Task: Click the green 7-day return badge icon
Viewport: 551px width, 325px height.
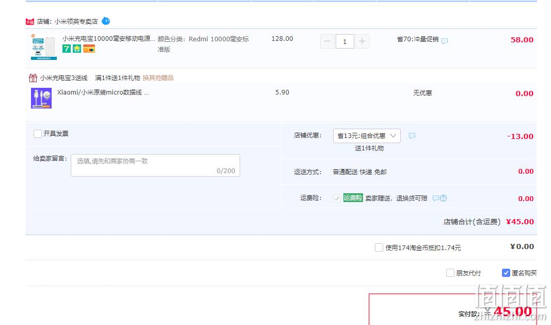Action: [x=67, y=49]
